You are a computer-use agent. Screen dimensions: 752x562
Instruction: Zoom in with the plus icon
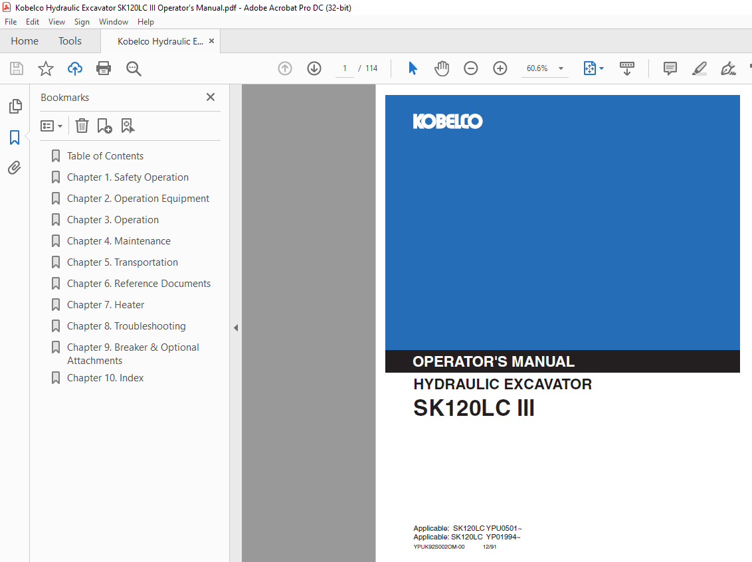(500, 68)
